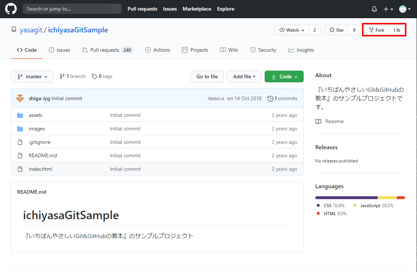417x272 pixels.
Task: Click the CSS segment of language bar
Action: pos(347,198)
